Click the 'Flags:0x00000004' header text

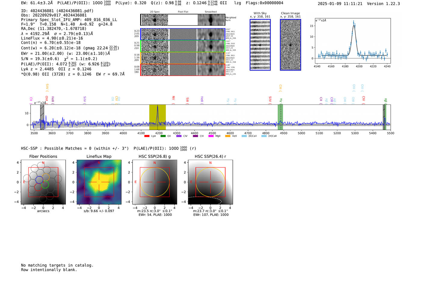pyautogui.click(x=264, y=3)
